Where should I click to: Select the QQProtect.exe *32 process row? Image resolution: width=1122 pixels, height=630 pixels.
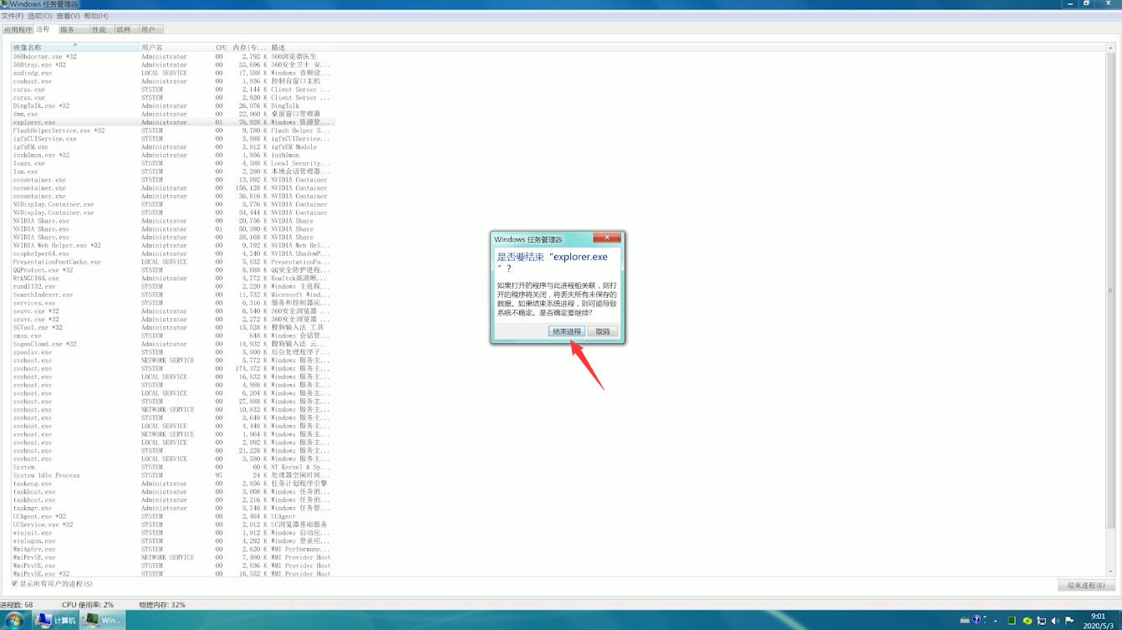(173, 270)
